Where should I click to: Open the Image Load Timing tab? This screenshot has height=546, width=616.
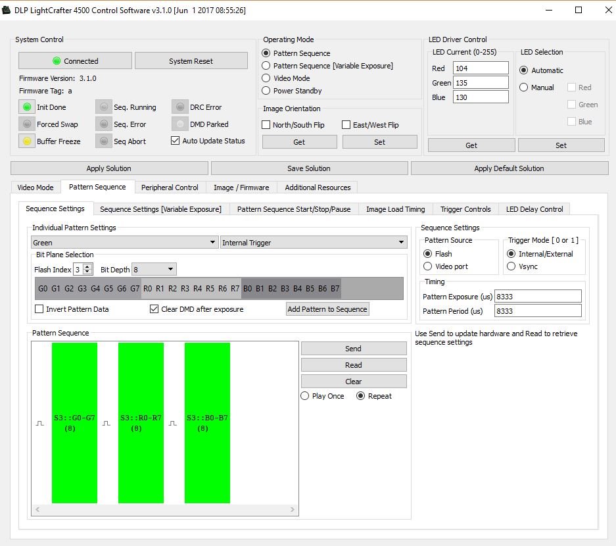[x=396, y=209]
